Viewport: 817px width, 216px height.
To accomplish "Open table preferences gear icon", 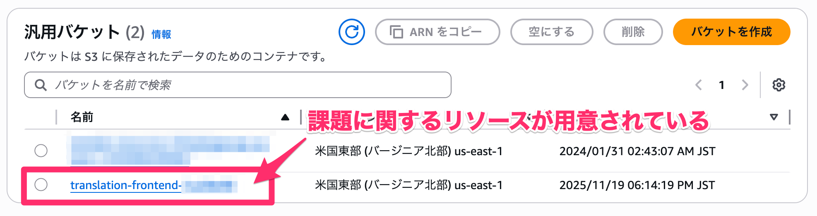I will (x=779, y=85).
